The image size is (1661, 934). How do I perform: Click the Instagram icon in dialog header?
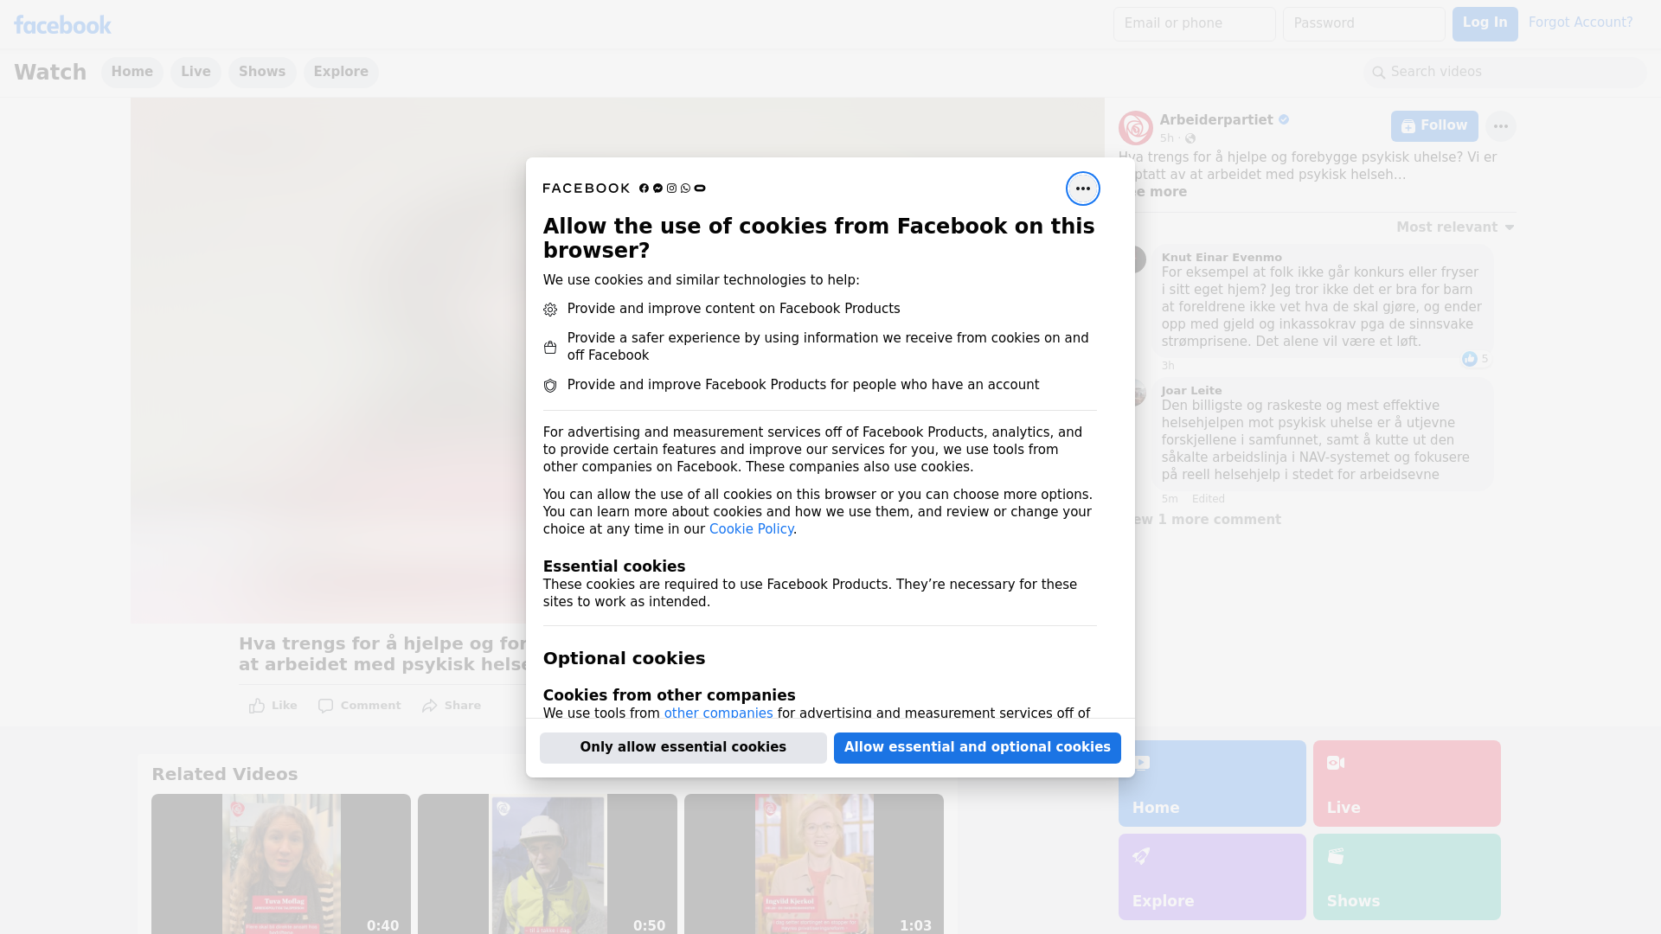(x=671, y=189)
